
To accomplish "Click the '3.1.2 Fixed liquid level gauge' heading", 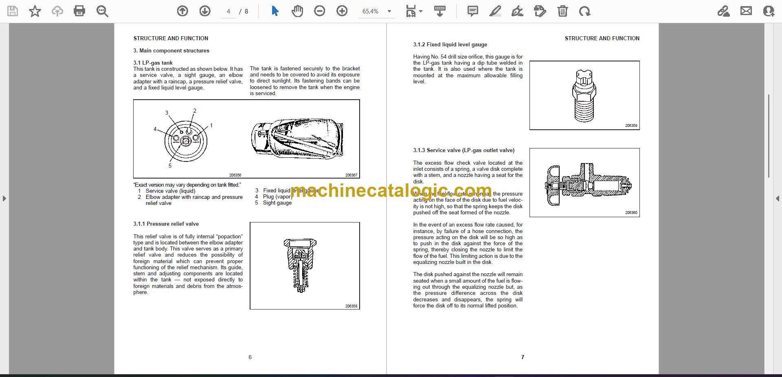I will [450, 45].
